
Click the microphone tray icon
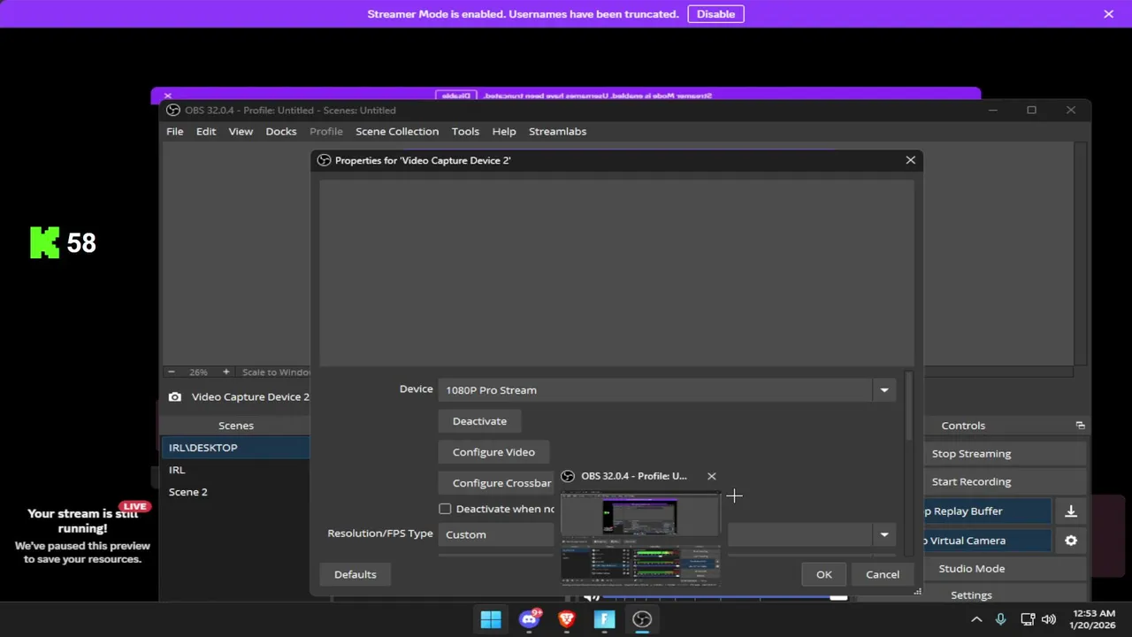click(1000, 619)
